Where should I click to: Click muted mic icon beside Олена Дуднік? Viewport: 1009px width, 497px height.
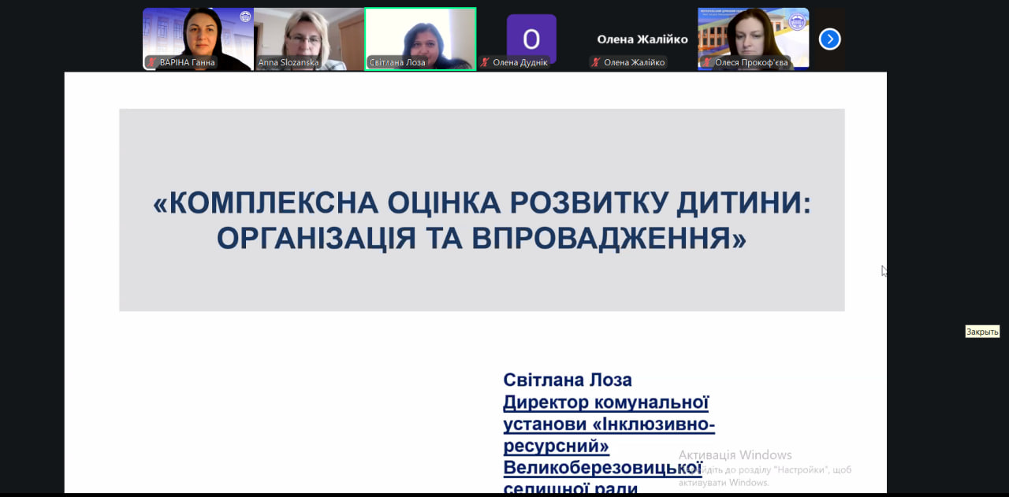[485, 62]
